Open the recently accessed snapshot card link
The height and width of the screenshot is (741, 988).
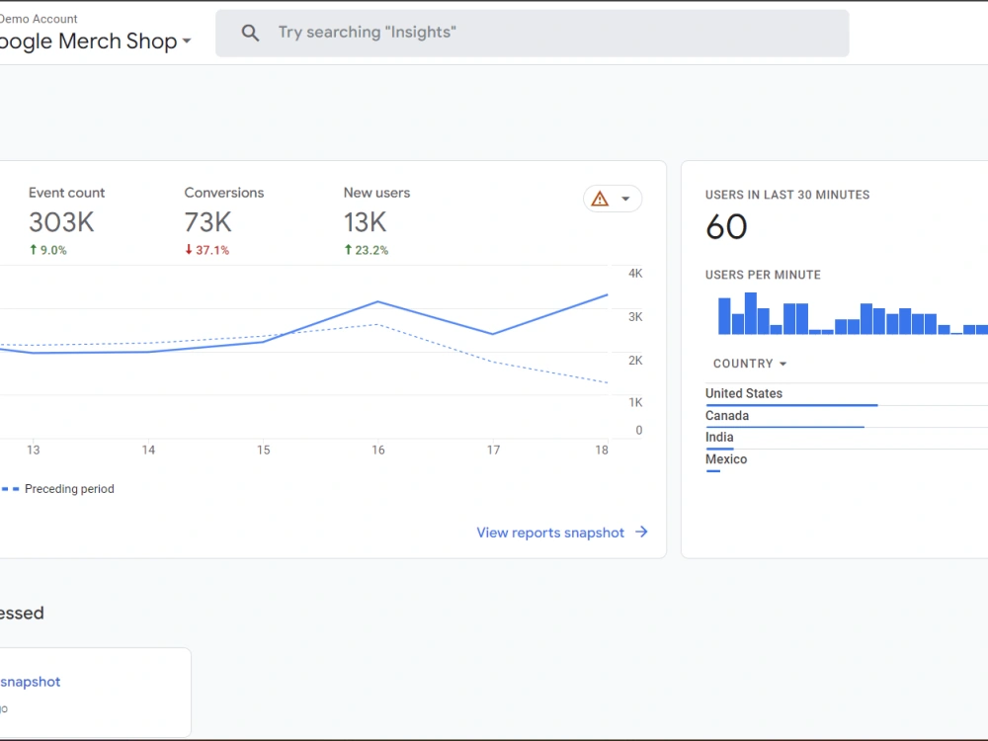[31, 682]
